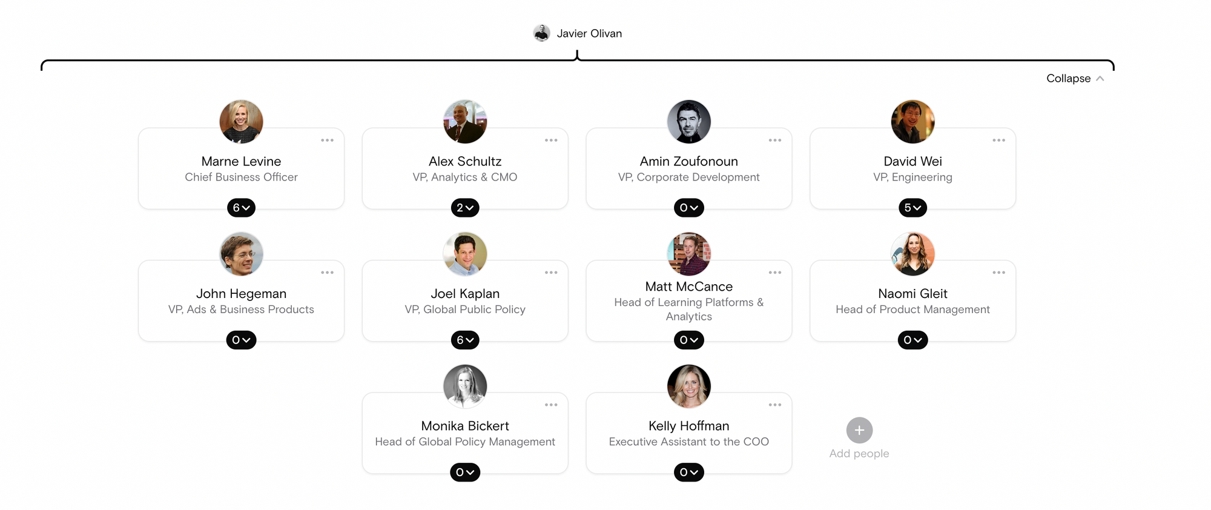Viewport: 1211px width, 510px height.
Task: Collapse Javier Olivan's team view
Action: click(x=1075, y=78)
